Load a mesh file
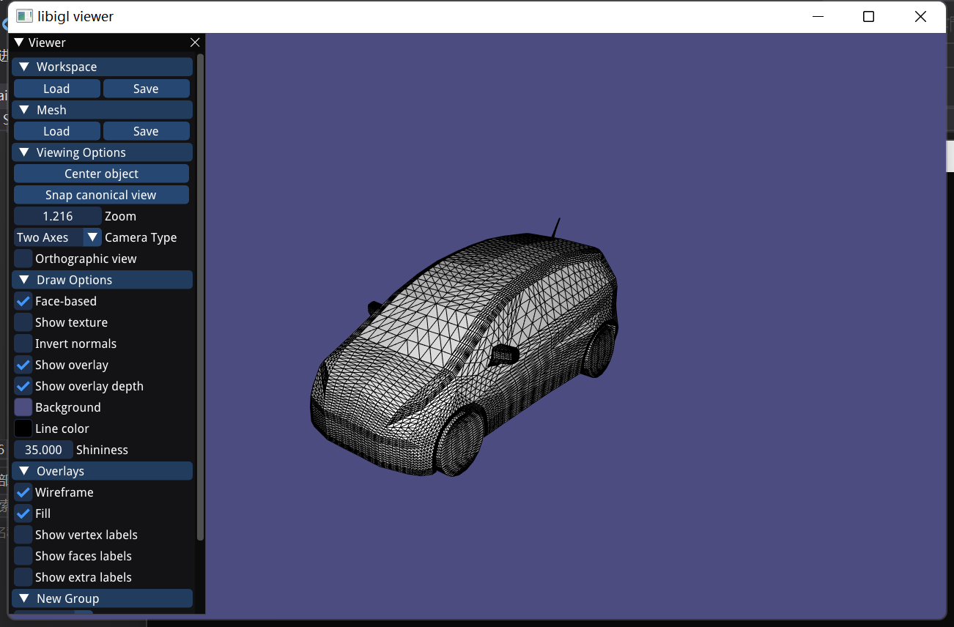 coord(56,131)
